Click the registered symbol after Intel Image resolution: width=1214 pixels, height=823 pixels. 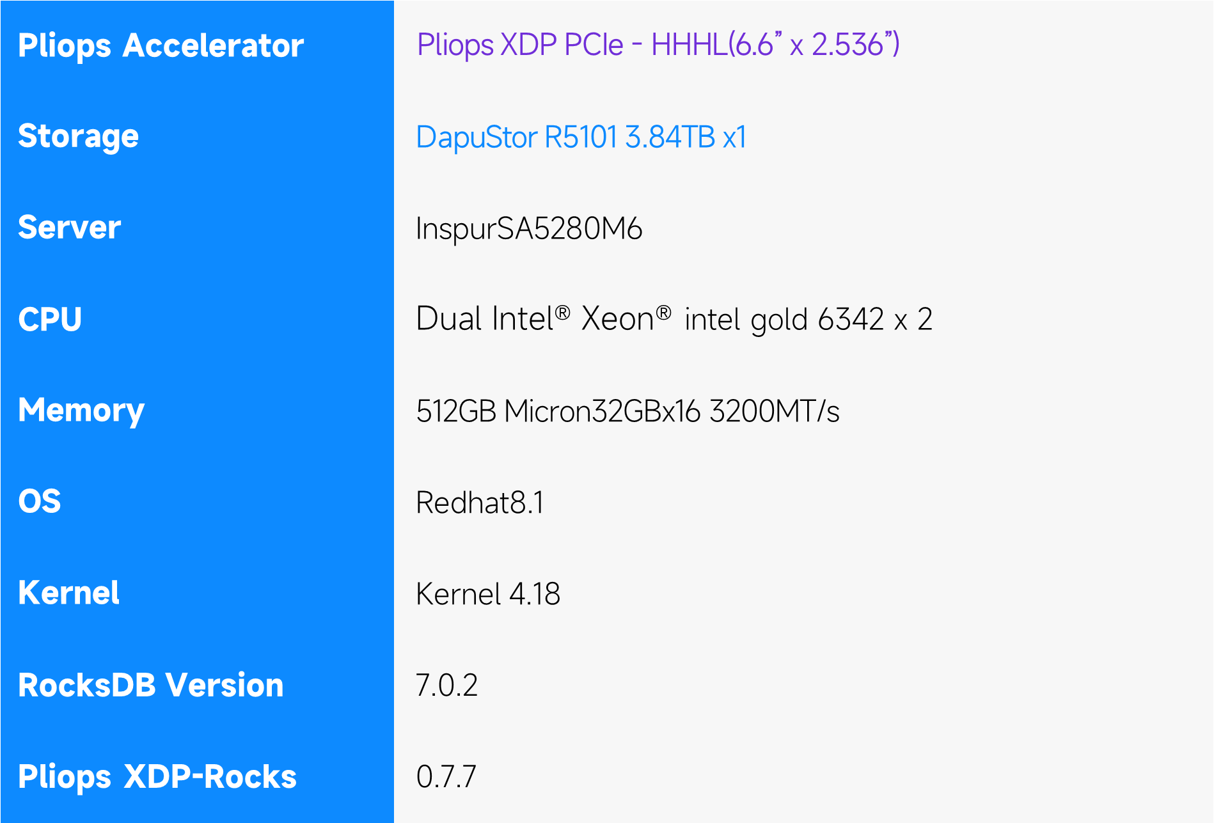coord(562,313)
